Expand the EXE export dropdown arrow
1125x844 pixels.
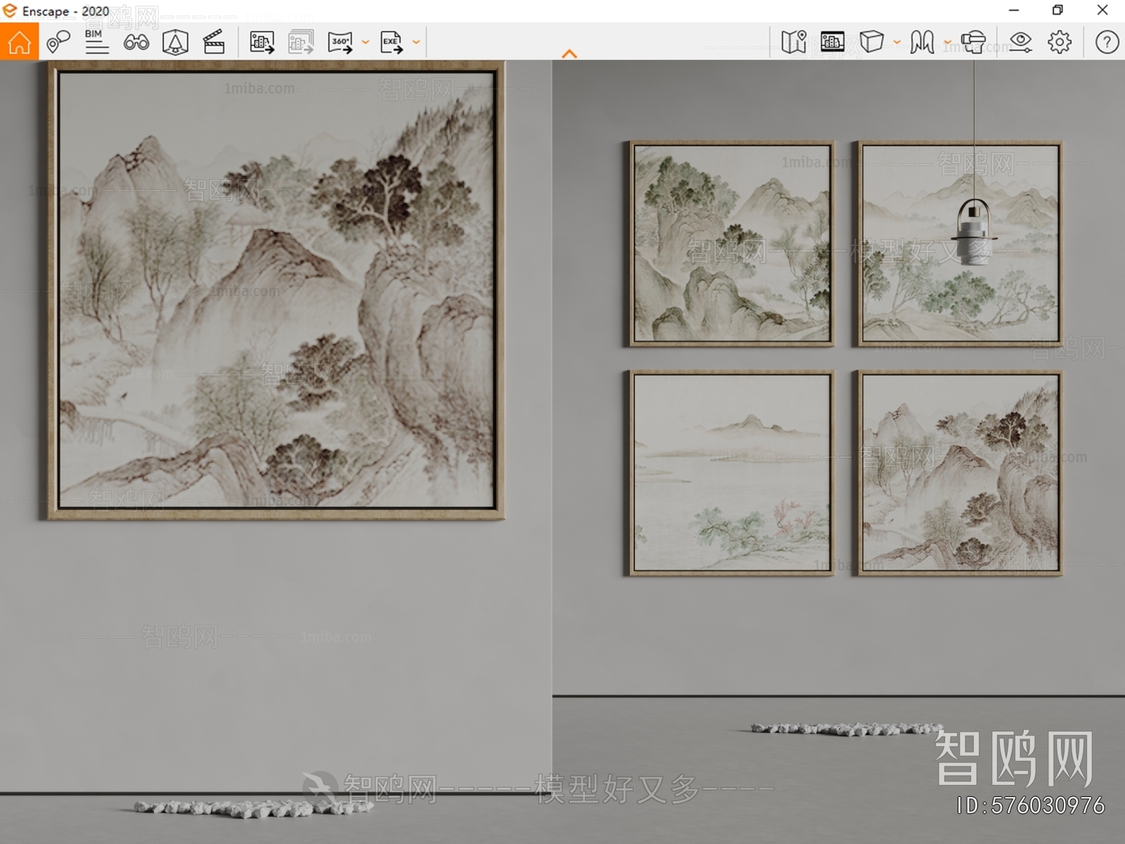tap(416, 42)
